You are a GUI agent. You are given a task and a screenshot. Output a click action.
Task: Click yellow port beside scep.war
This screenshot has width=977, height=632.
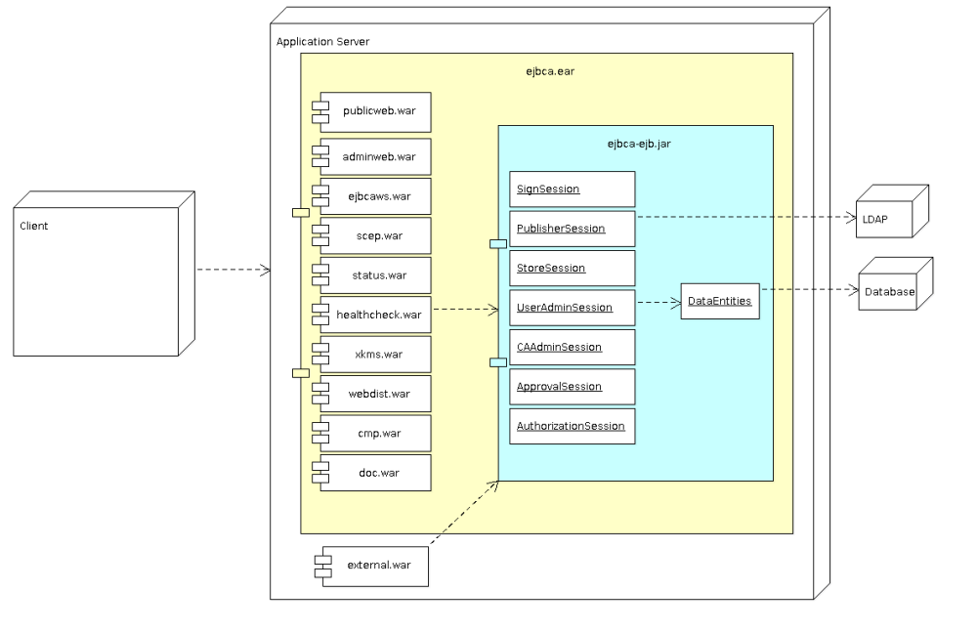(301, 213)
